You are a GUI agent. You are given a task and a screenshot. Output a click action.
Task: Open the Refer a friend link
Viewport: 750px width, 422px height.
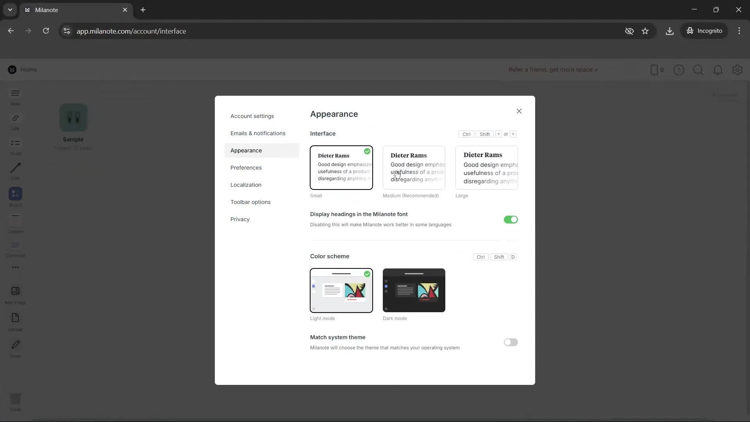[x=553, y=70]
